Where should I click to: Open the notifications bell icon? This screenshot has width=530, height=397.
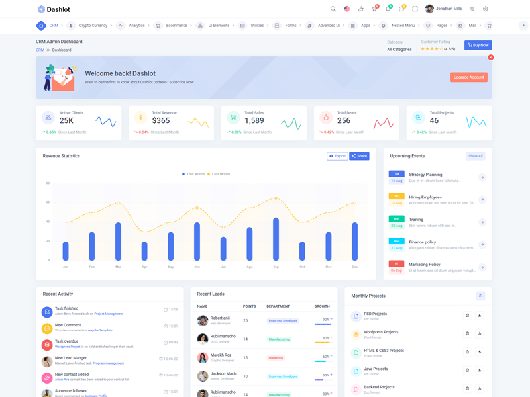pos(388,9)
